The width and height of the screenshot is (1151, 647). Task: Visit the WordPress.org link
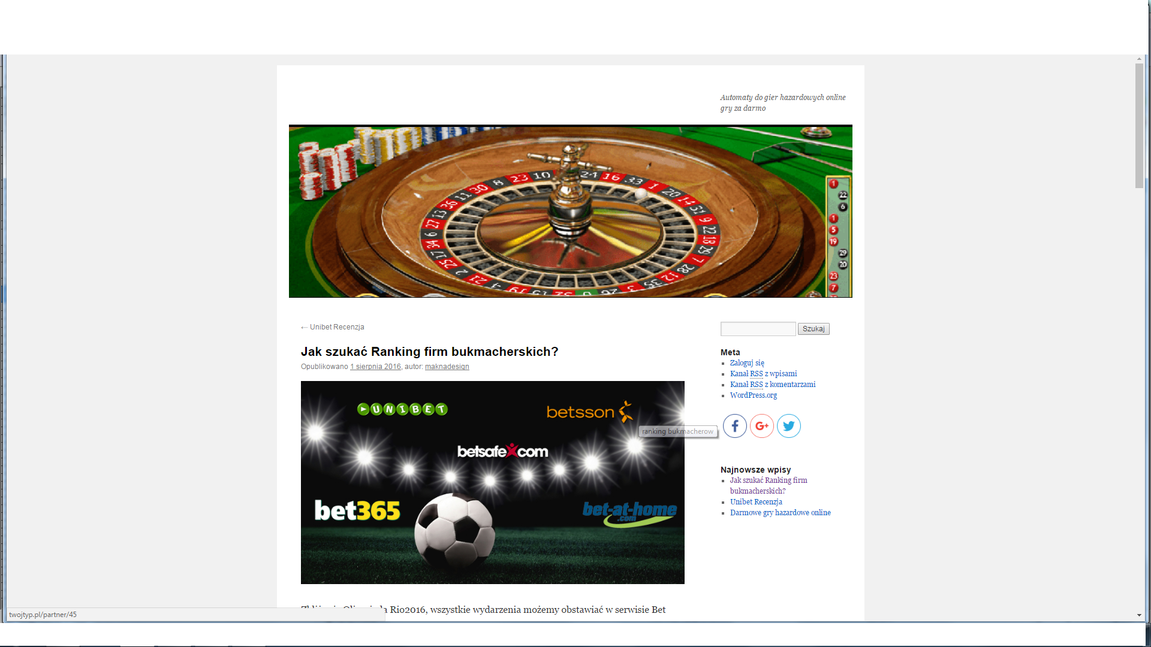754,395
